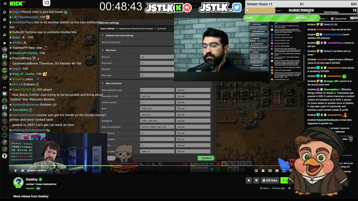This screenshot has width=358, height=201.
Task: Open the Browse sidebar icon
Action: coord(4,20)
